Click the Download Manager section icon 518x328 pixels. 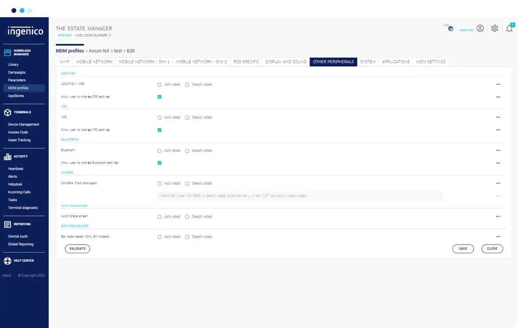click(x=8, y=53)
